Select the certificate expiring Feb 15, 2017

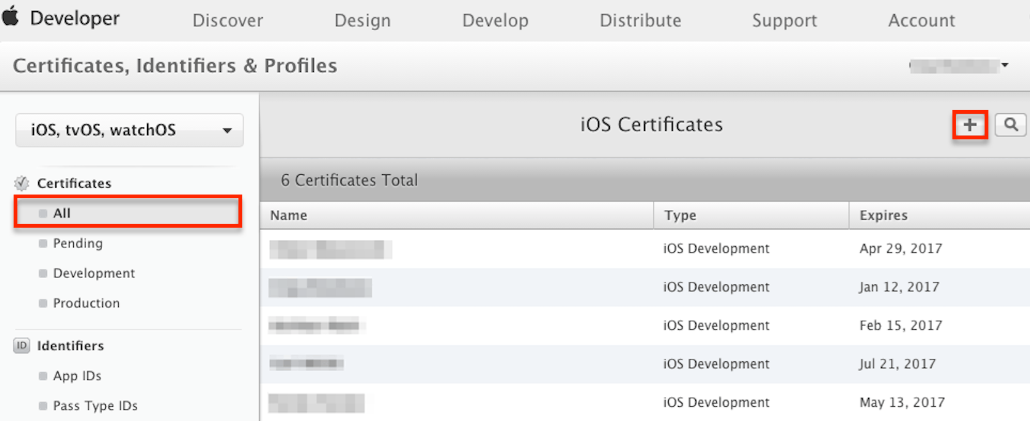click(x=645, y=326)
